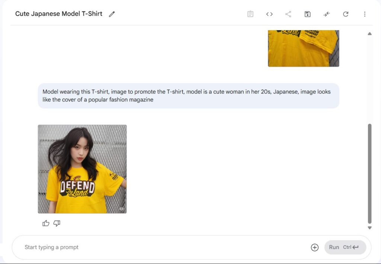Screen dimensions: 381x264
Task: Click the chat's vertical scrollbar thumb
Action: pos(369,173)
